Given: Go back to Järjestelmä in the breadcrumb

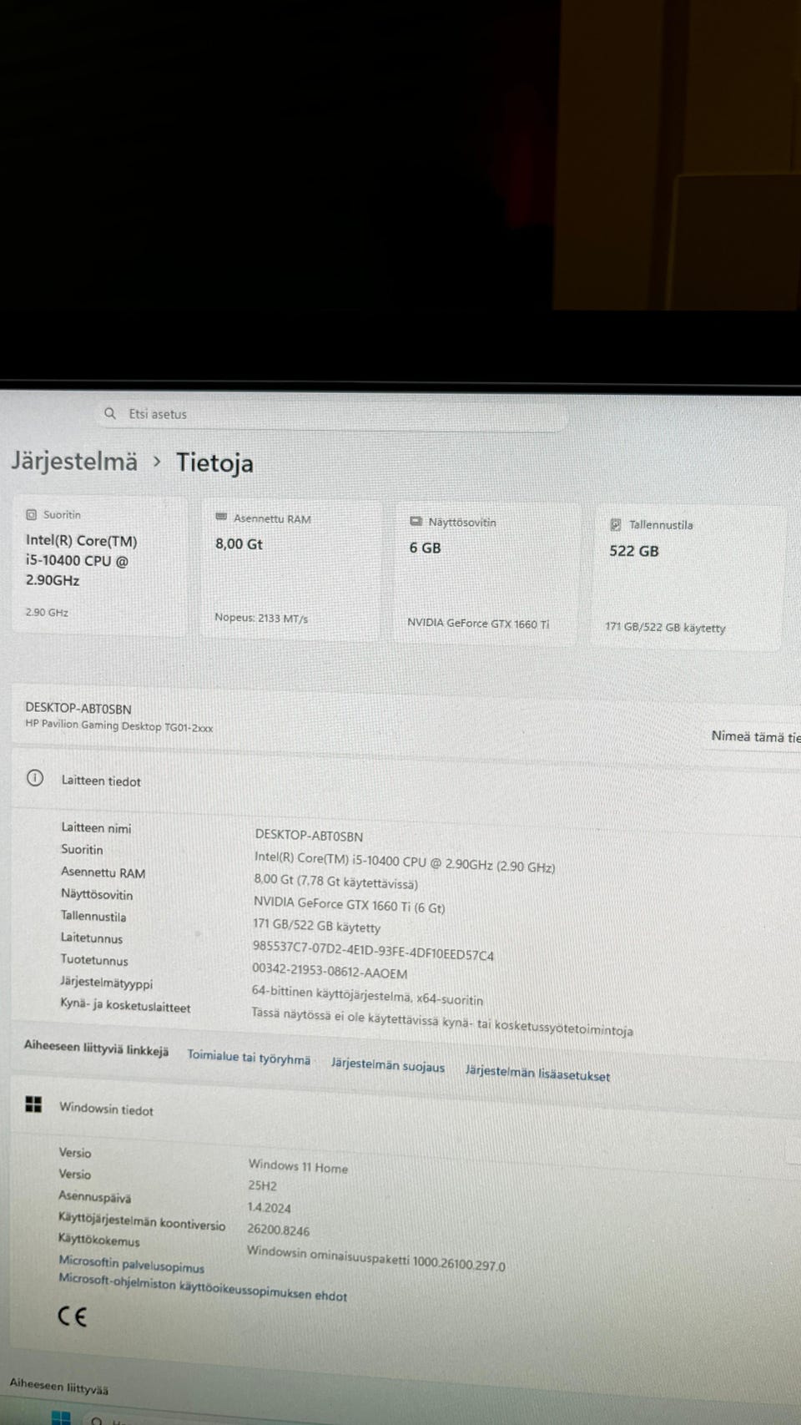Looking at the screenshot, I should coord(74,461).
